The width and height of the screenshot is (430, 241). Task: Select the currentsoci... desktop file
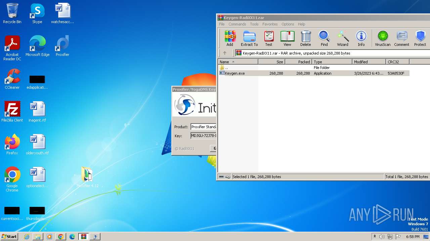coord(12,213)
